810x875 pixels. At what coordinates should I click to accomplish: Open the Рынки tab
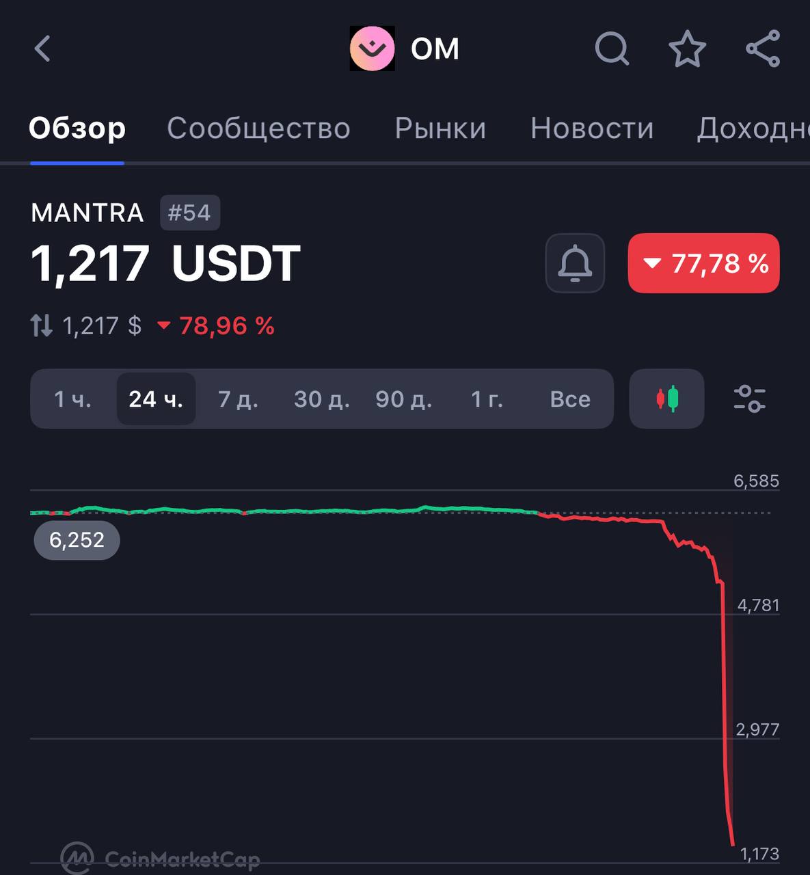tap(440, 129)
